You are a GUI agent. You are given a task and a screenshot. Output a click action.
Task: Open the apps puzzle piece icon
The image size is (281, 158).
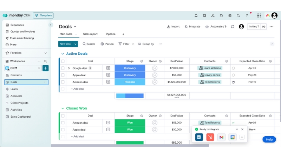click(x=221, y=15)
